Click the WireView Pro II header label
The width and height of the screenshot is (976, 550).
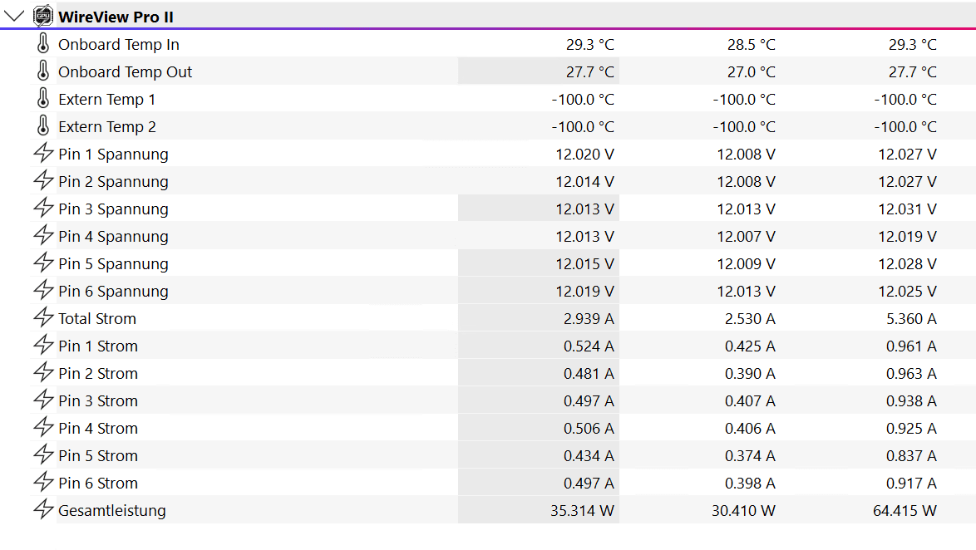(x=116, y=17)
